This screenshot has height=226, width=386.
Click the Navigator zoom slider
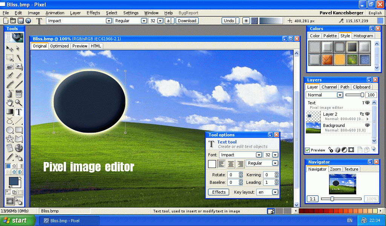[x=341, y=199]
